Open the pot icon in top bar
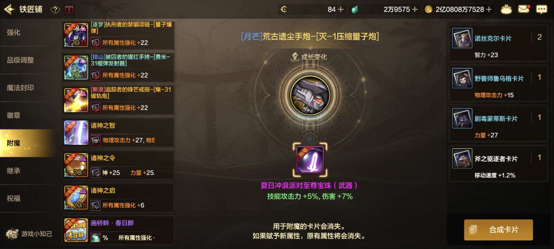 pyautogui.click(x=506, y=9)
